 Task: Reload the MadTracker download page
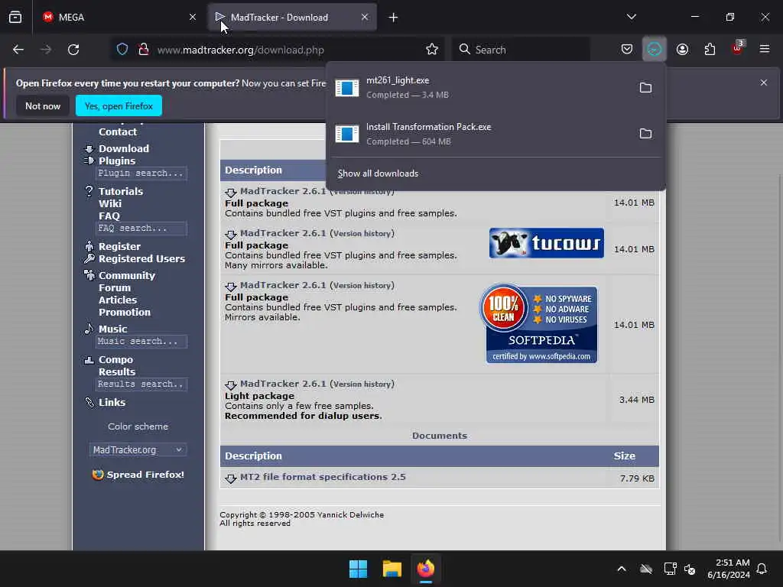(73, 50)
